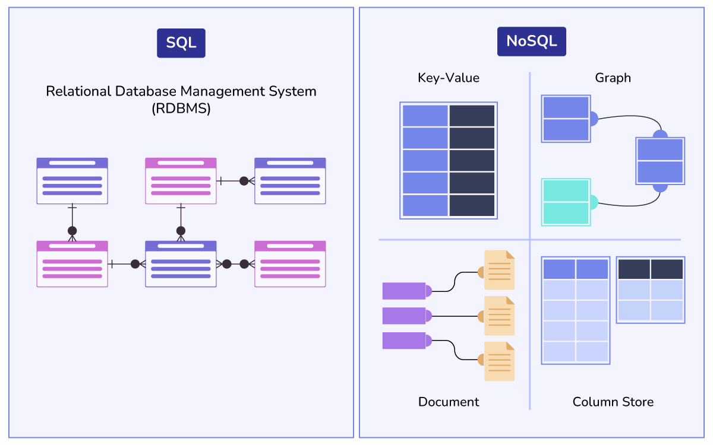Click the large blue Column Store table
The width and height of the screenshot is (713, 445).
tap(575, 310)
